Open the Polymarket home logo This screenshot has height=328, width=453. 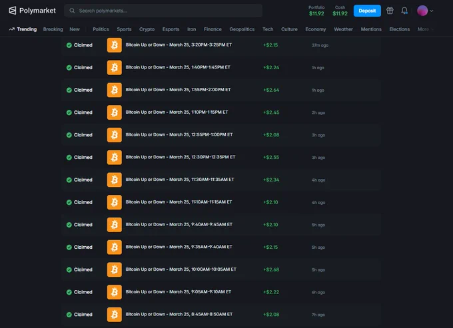pos(32,11)
